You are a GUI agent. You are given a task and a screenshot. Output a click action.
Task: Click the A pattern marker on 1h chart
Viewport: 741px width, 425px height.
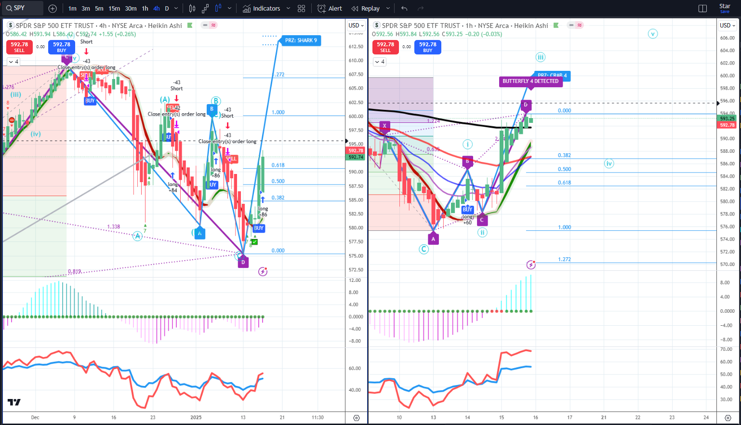[x=433, y=238]
